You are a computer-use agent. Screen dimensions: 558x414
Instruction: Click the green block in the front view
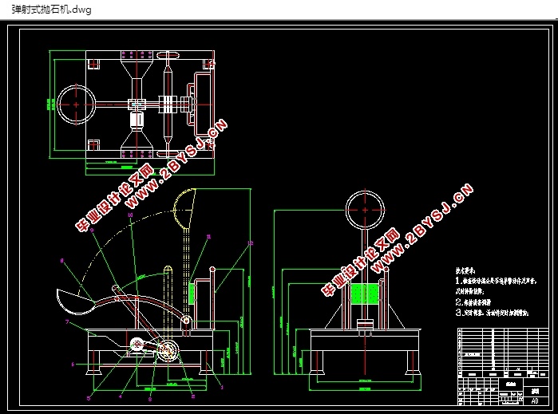[x=366, y=294]
